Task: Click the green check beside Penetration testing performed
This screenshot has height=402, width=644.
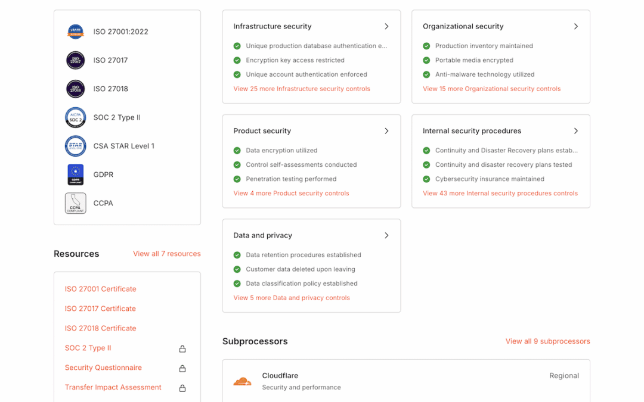Action: (x=237, y=179)
